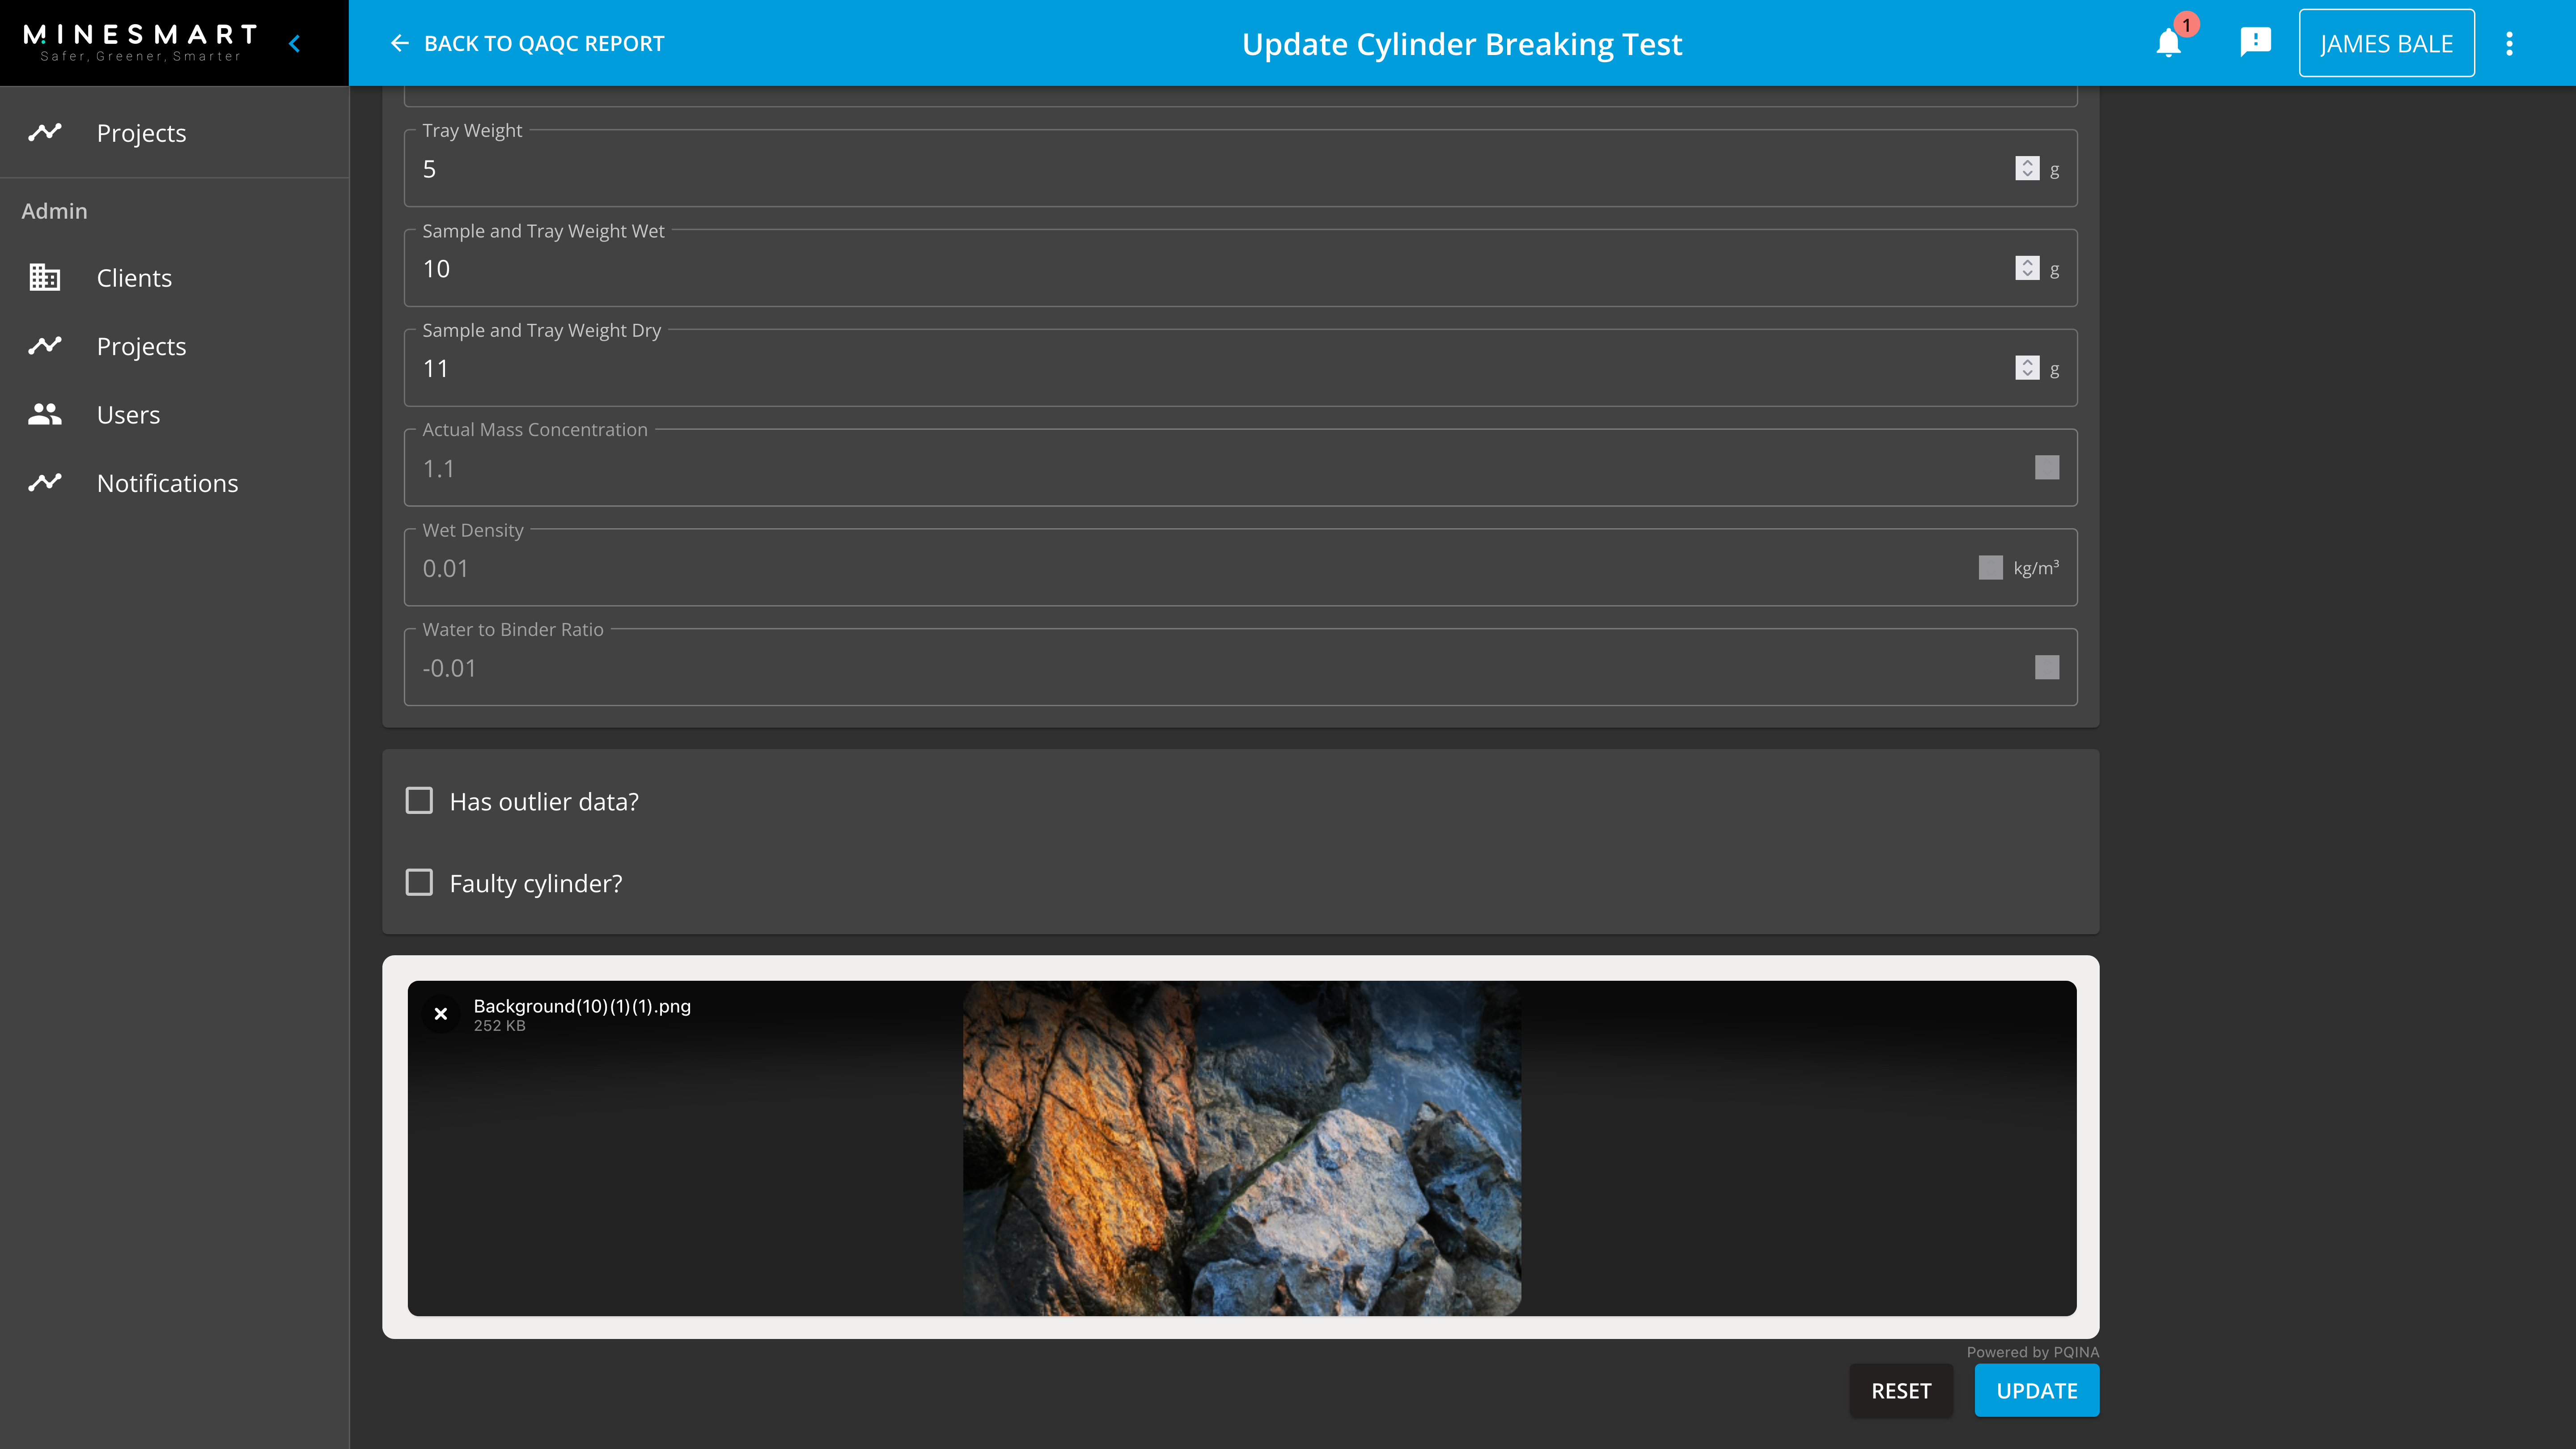Click the back arrow to QAQC report
The image size is (2576, 1449).
[399, 43]
